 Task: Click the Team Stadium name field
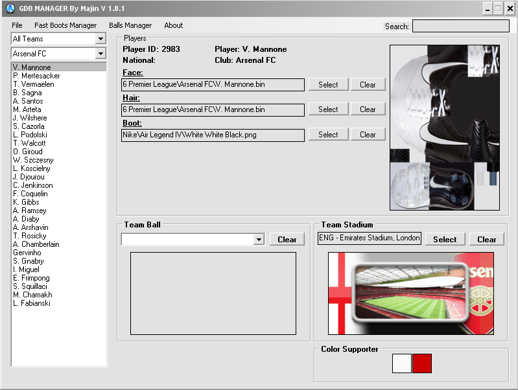[370, 238]
